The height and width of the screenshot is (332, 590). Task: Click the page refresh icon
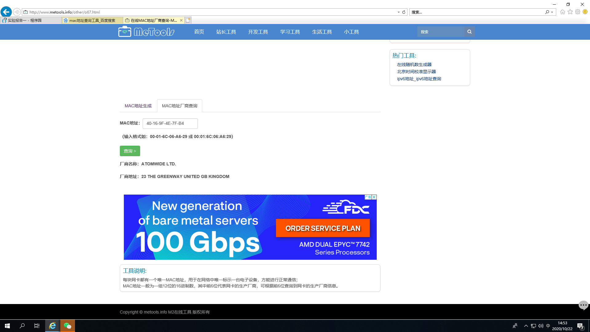pos(404,12)
